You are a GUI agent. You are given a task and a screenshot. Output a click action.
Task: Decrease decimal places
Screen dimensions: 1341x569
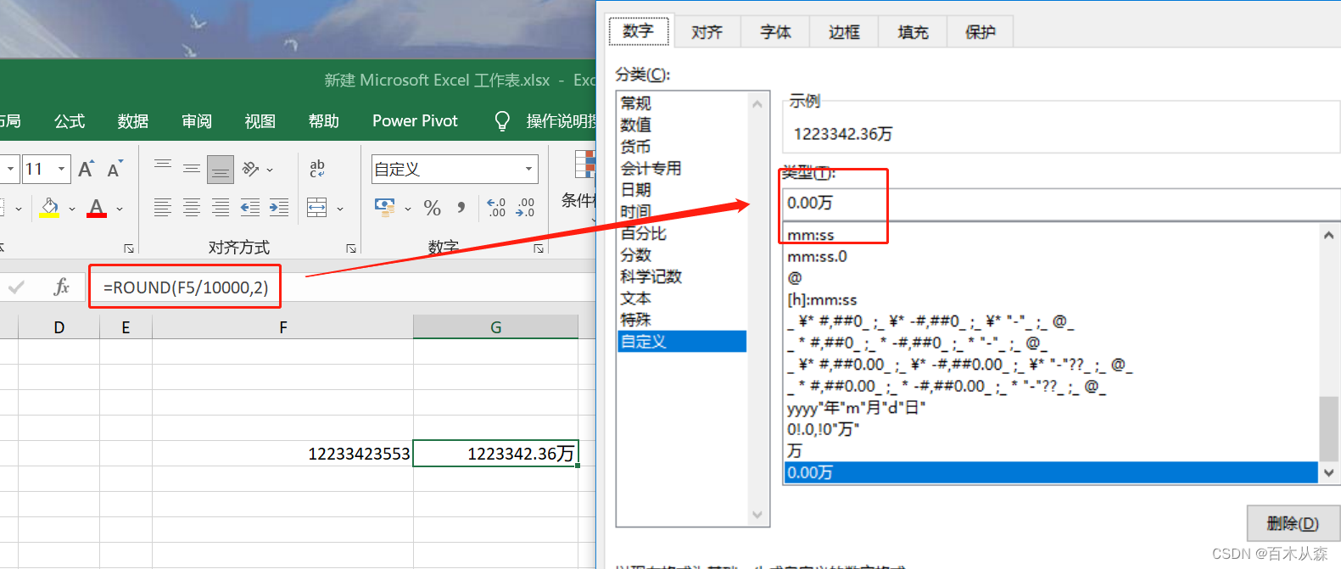(525, 207)
